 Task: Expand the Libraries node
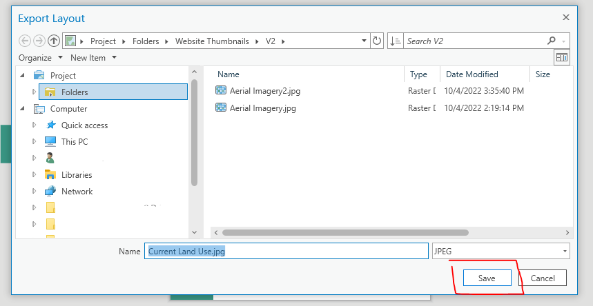pos(34,174)
